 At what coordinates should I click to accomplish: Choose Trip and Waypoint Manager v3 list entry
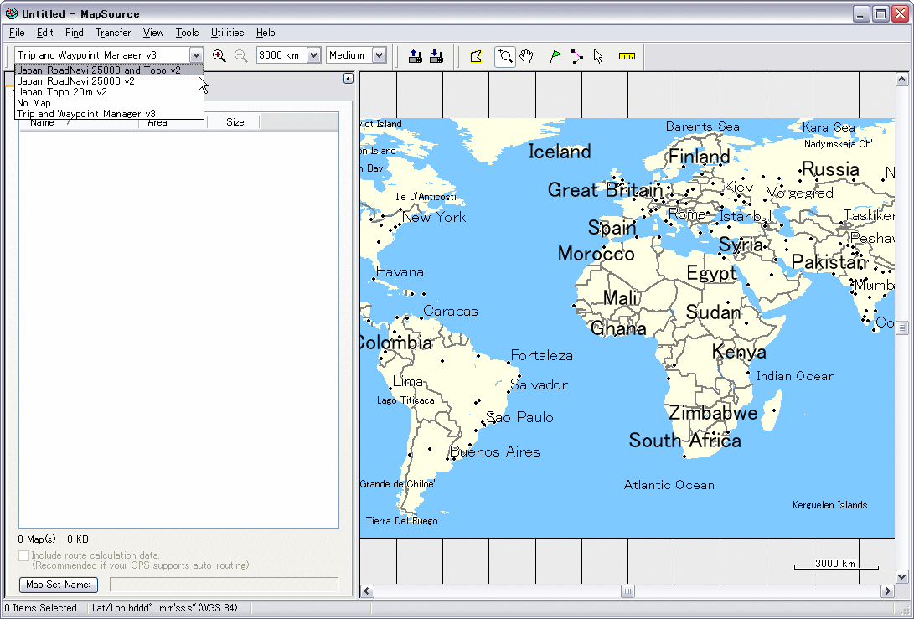point(110,114)
